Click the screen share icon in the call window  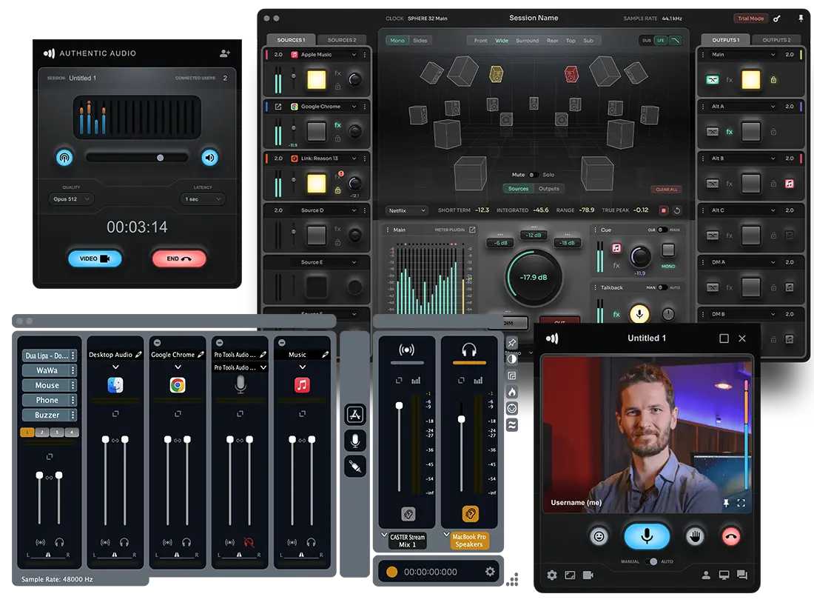724,575
